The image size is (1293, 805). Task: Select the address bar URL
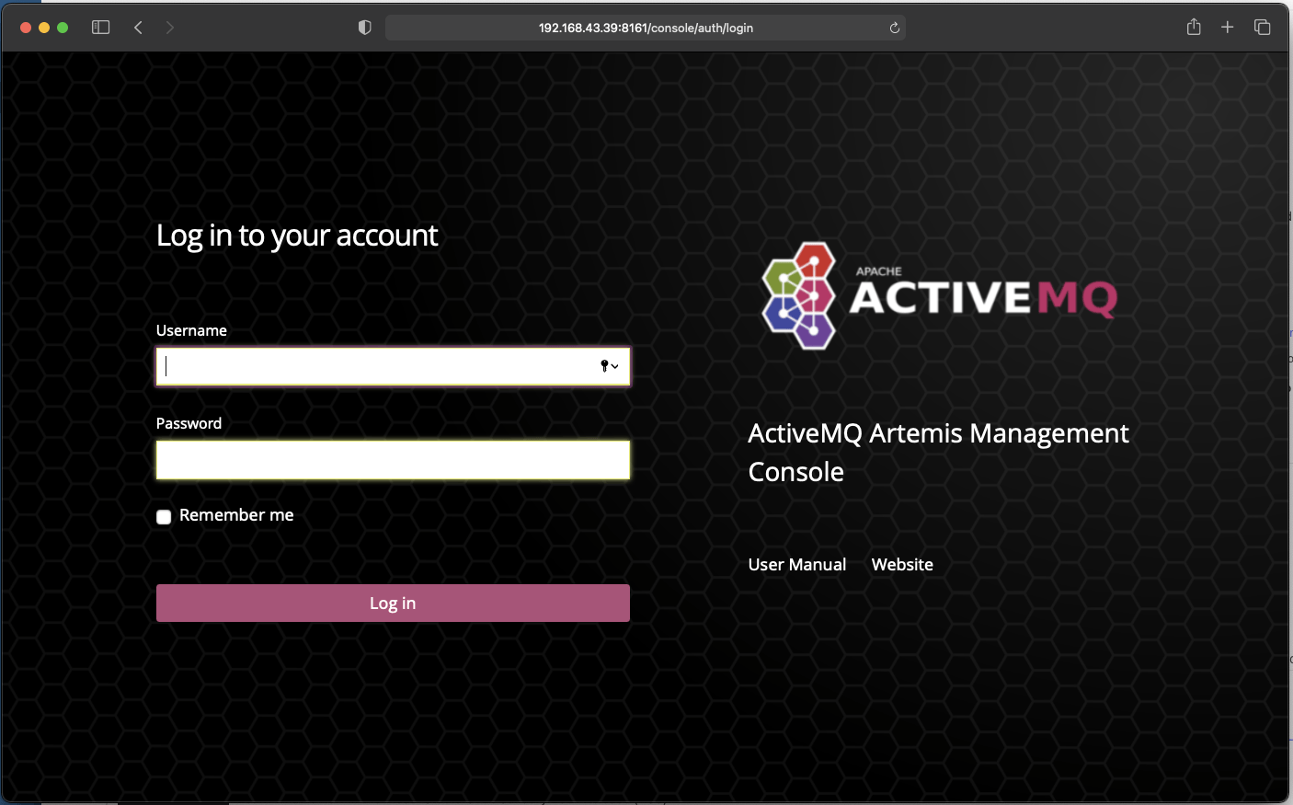pos(646,28)
